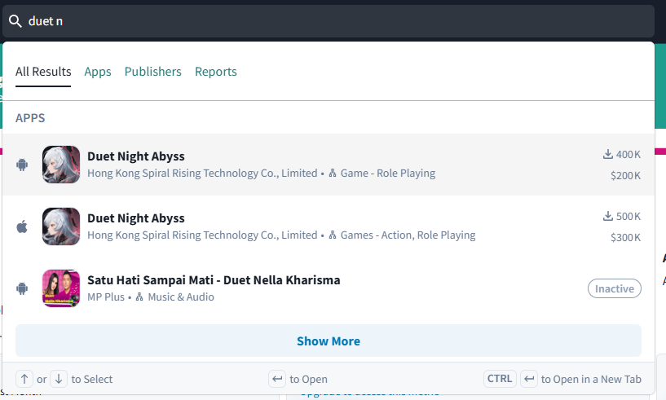Viewport: 666px width, 400px height.
Task: Click the up arrow key hint
Action: pyautogui.click(x=24, y=379)
